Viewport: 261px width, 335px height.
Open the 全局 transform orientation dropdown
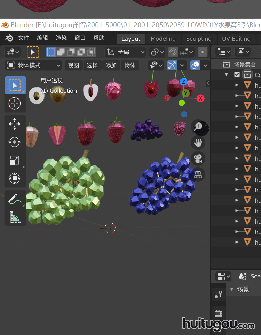[126, 52]
